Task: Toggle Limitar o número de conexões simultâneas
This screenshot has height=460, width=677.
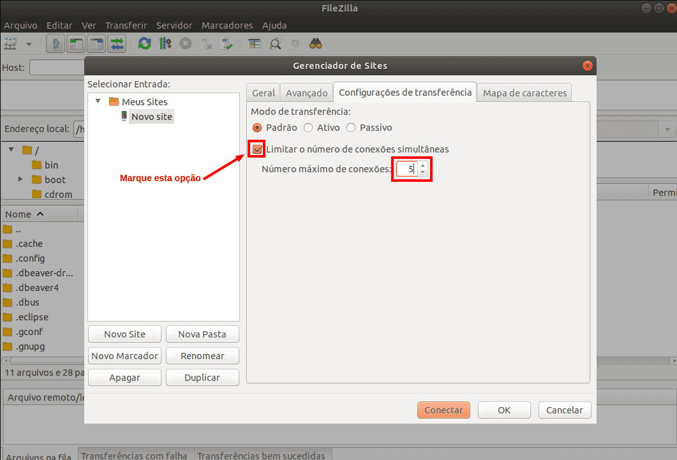Action: point(257,149)
